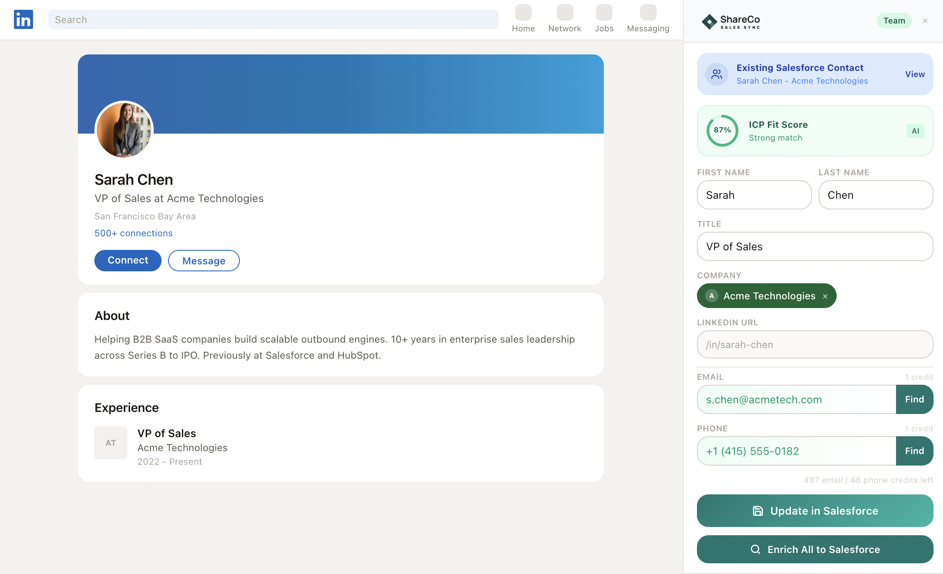943x574 pixels.
Task: Click the LinkedIn logo icon
Action: point(23,19)
